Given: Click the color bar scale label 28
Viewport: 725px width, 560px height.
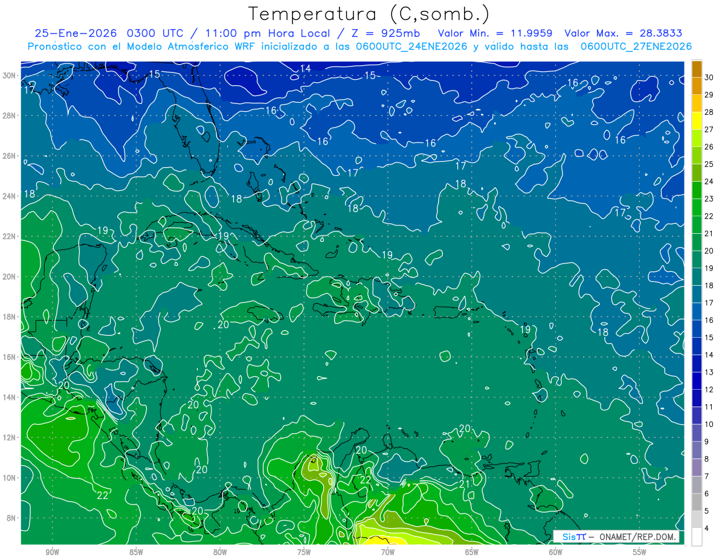Looking at the screenshot, I should pyautogui.click(x=709, y=112).
